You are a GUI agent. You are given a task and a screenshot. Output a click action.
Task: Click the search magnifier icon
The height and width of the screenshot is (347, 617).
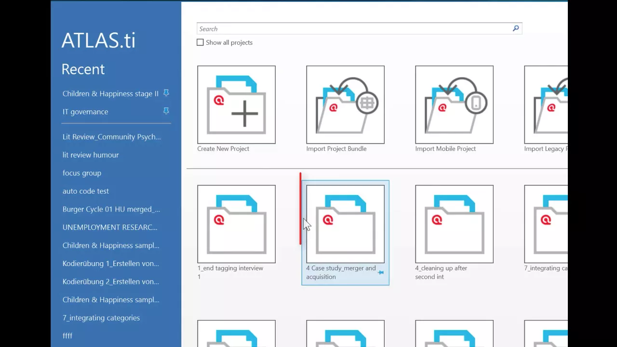pyautogui.click(x=516, y=28)
